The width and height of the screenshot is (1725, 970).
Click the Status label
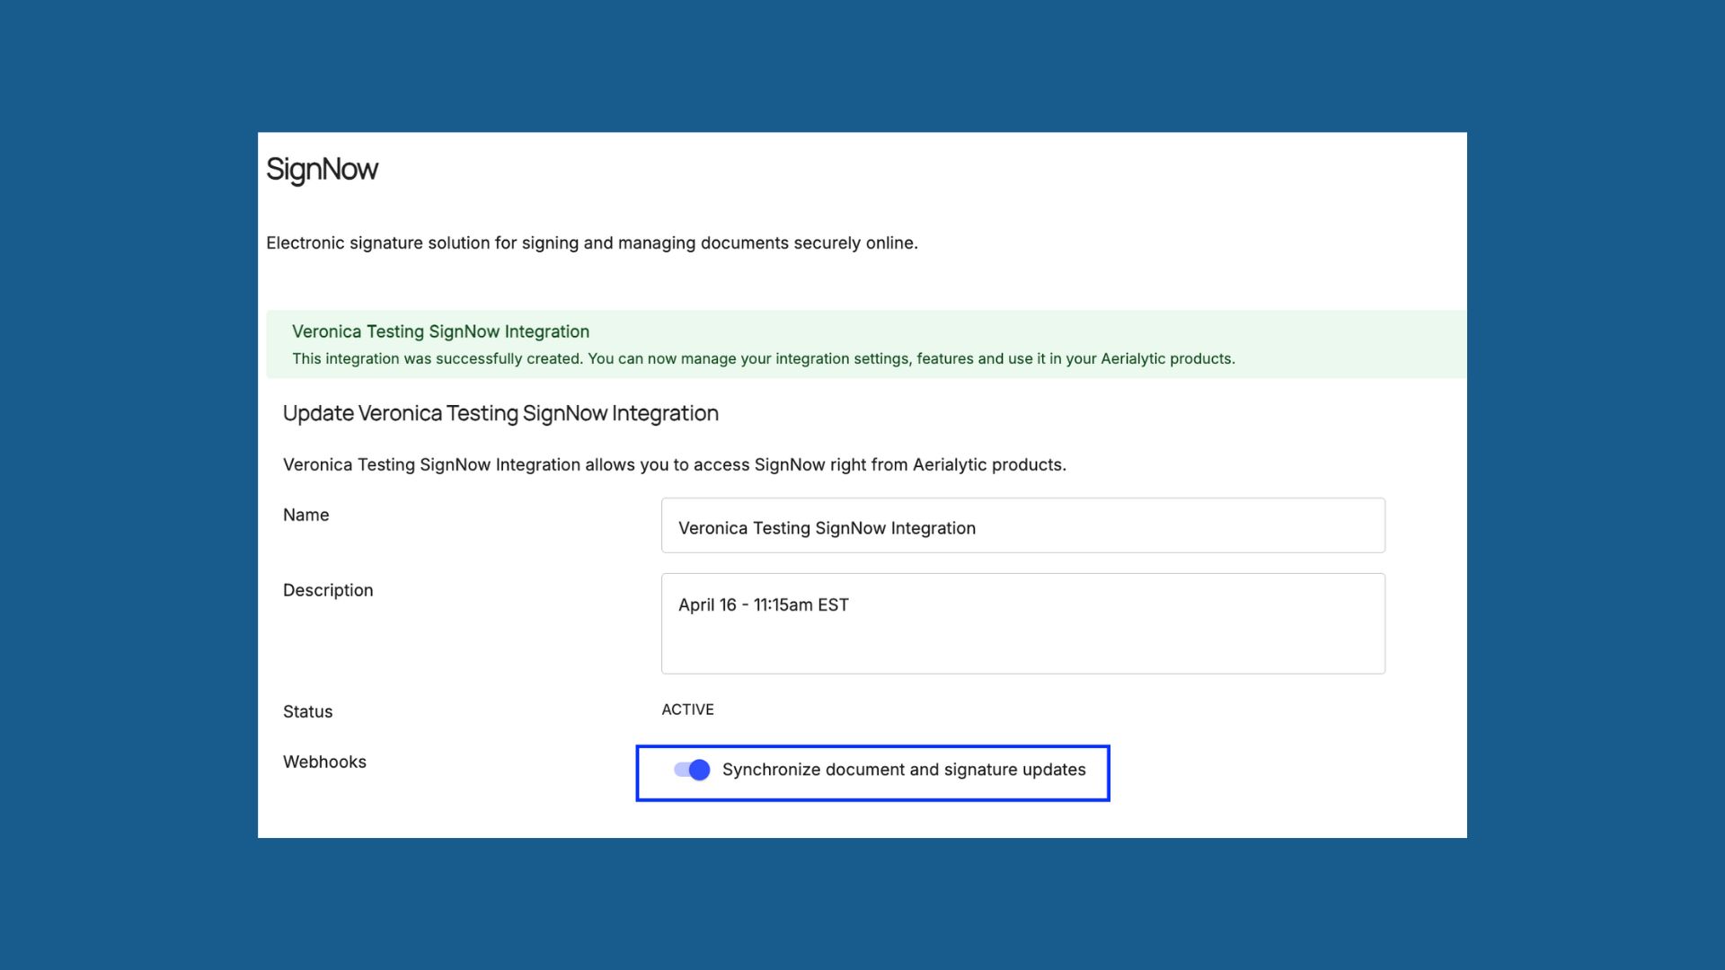click(x=307, y=711)
